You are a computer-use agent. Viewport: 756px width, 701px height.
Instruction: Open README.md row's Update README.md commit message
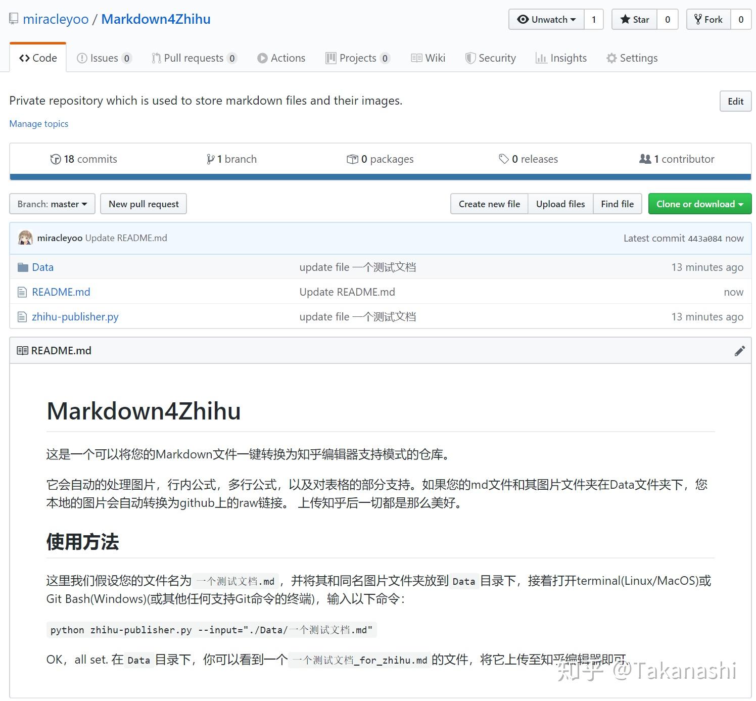click(347, 292)
